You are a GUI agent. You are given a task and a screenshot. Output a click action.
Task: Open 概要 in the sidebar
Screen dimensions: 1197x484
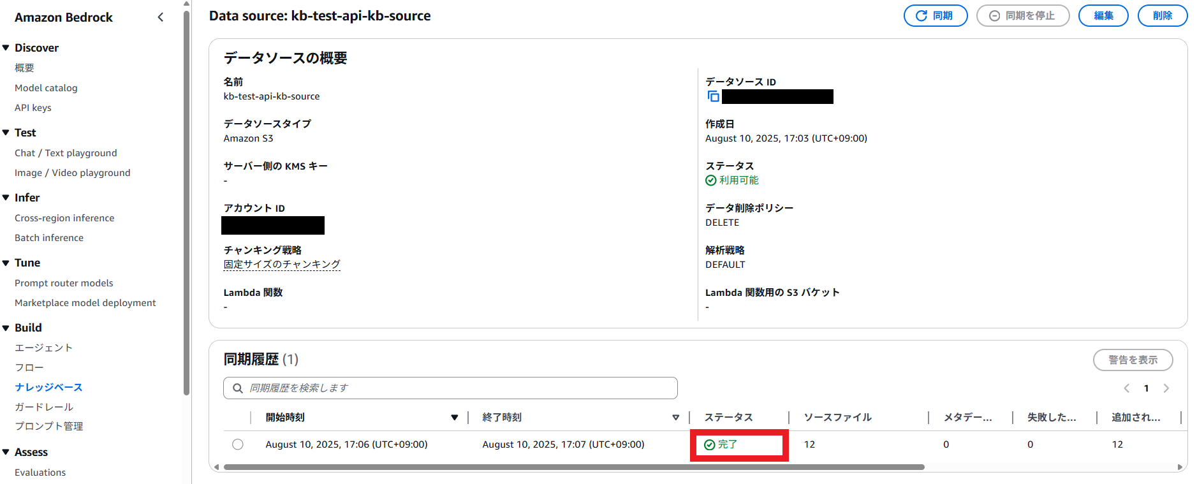coord(24,68)
